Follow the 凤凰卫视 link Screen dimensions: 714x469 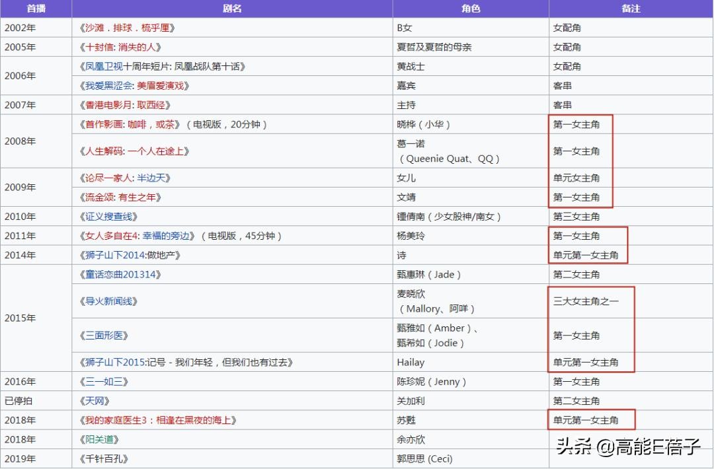(104, 66)
